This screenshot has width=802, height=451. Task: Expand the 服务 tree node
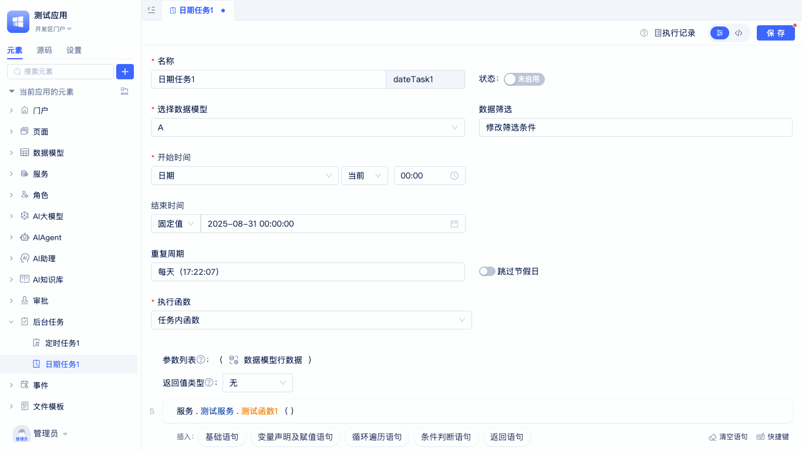pos(11,174)
